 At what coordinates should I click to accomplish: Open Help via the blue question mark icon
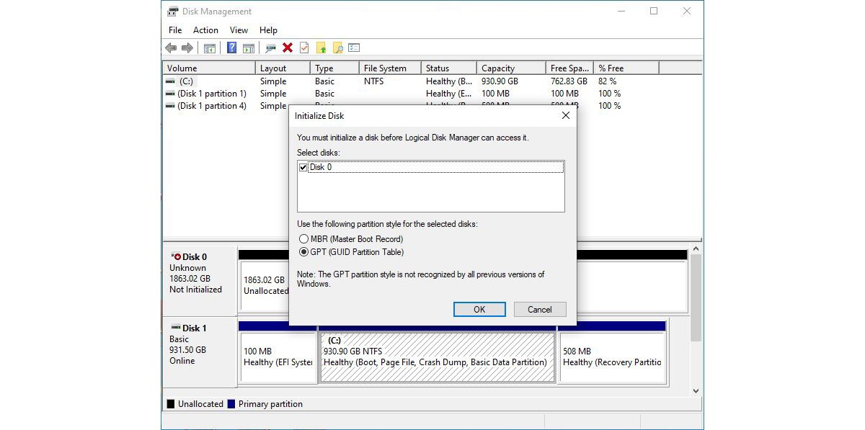(x=231, y=48)
